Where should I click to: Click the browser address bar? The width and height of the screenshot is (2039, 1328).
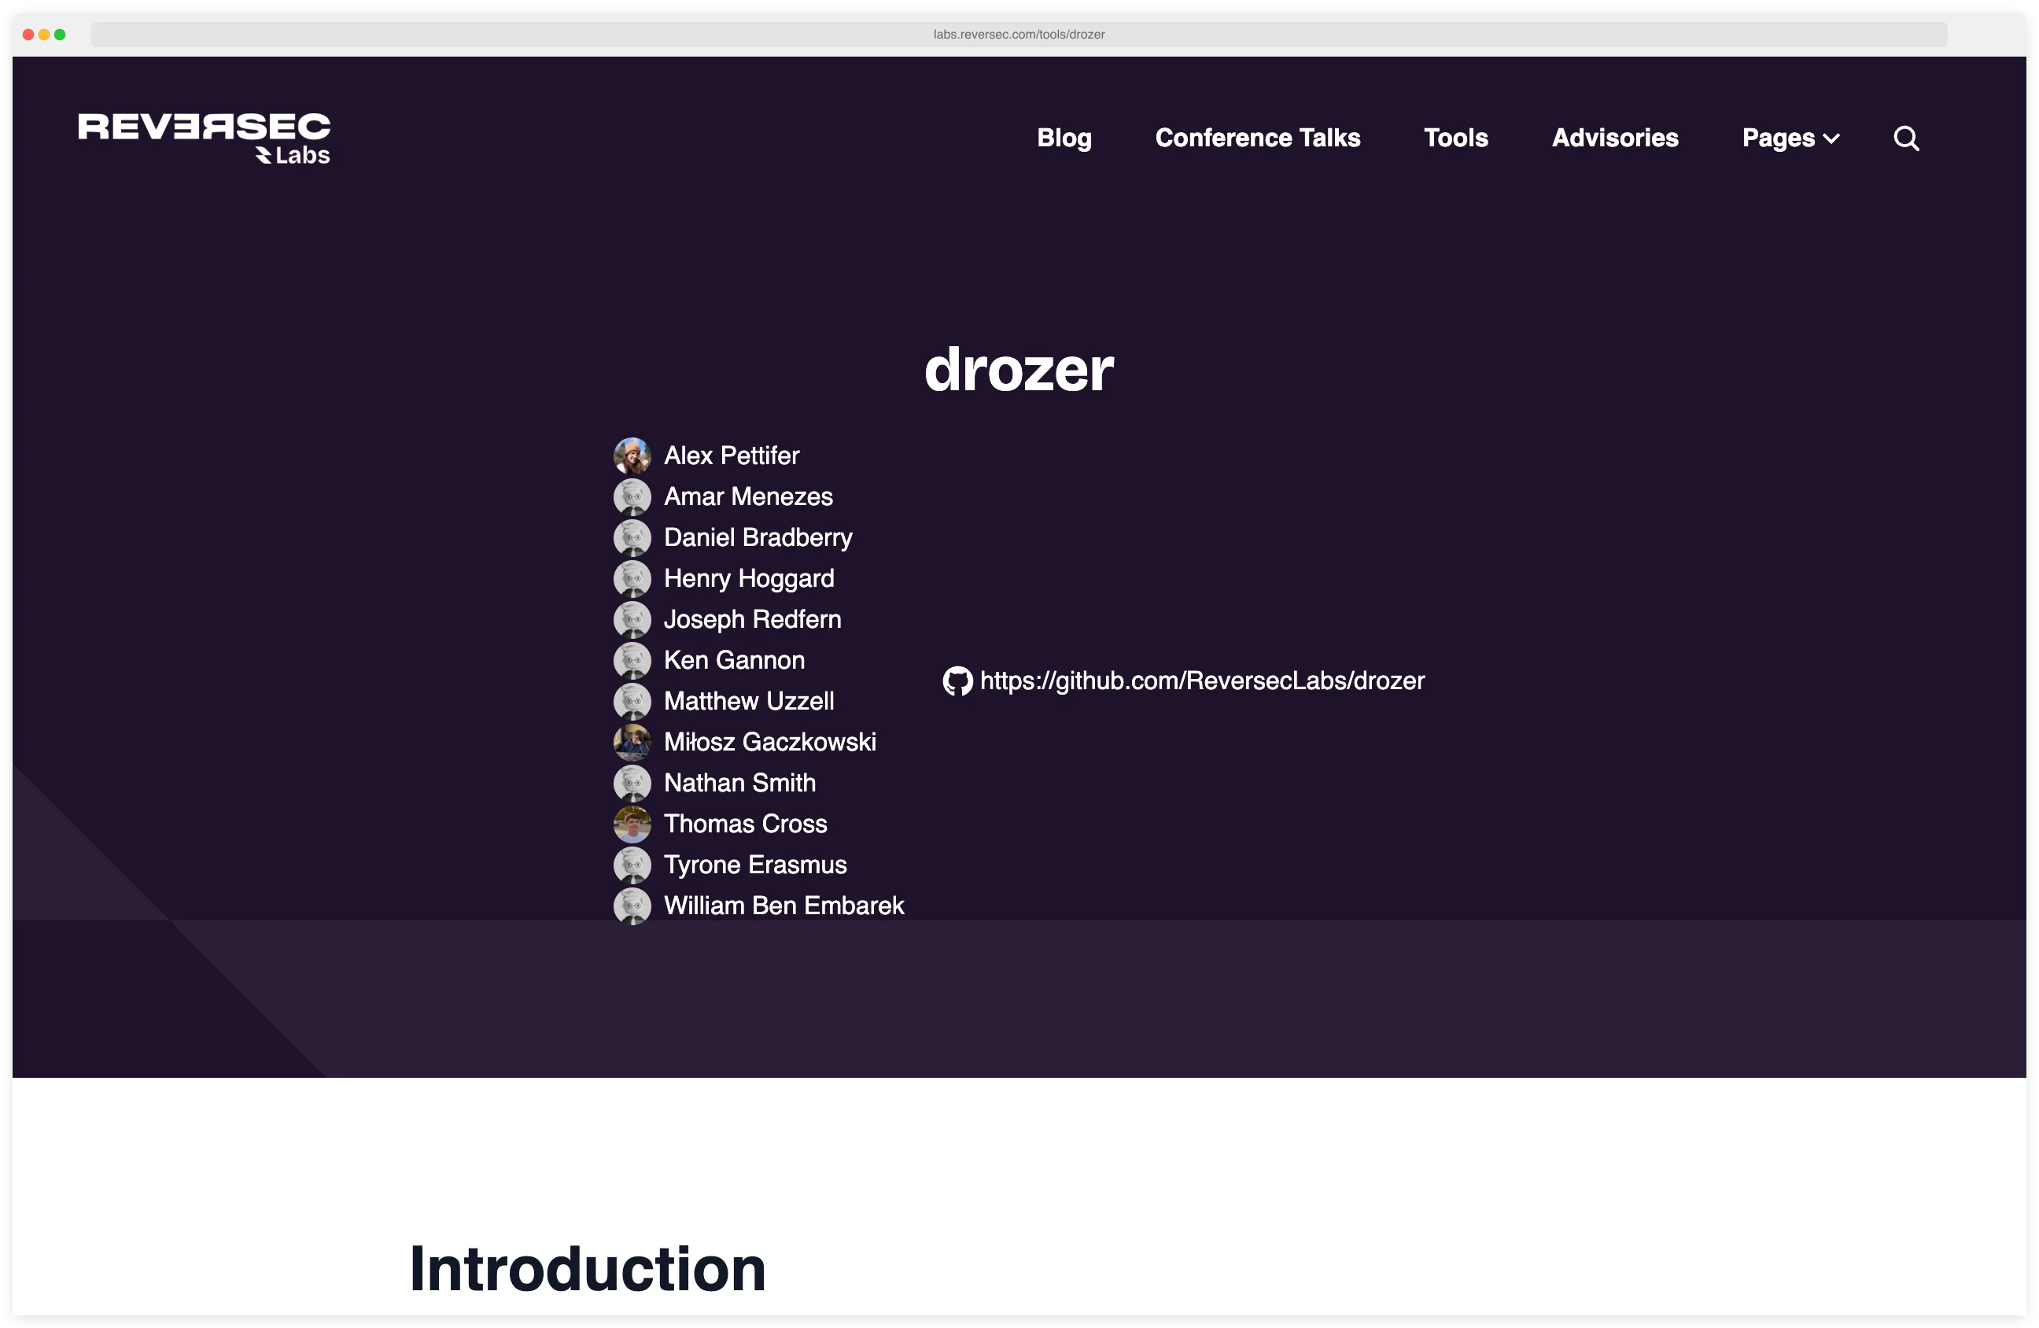pos(1019,35)
